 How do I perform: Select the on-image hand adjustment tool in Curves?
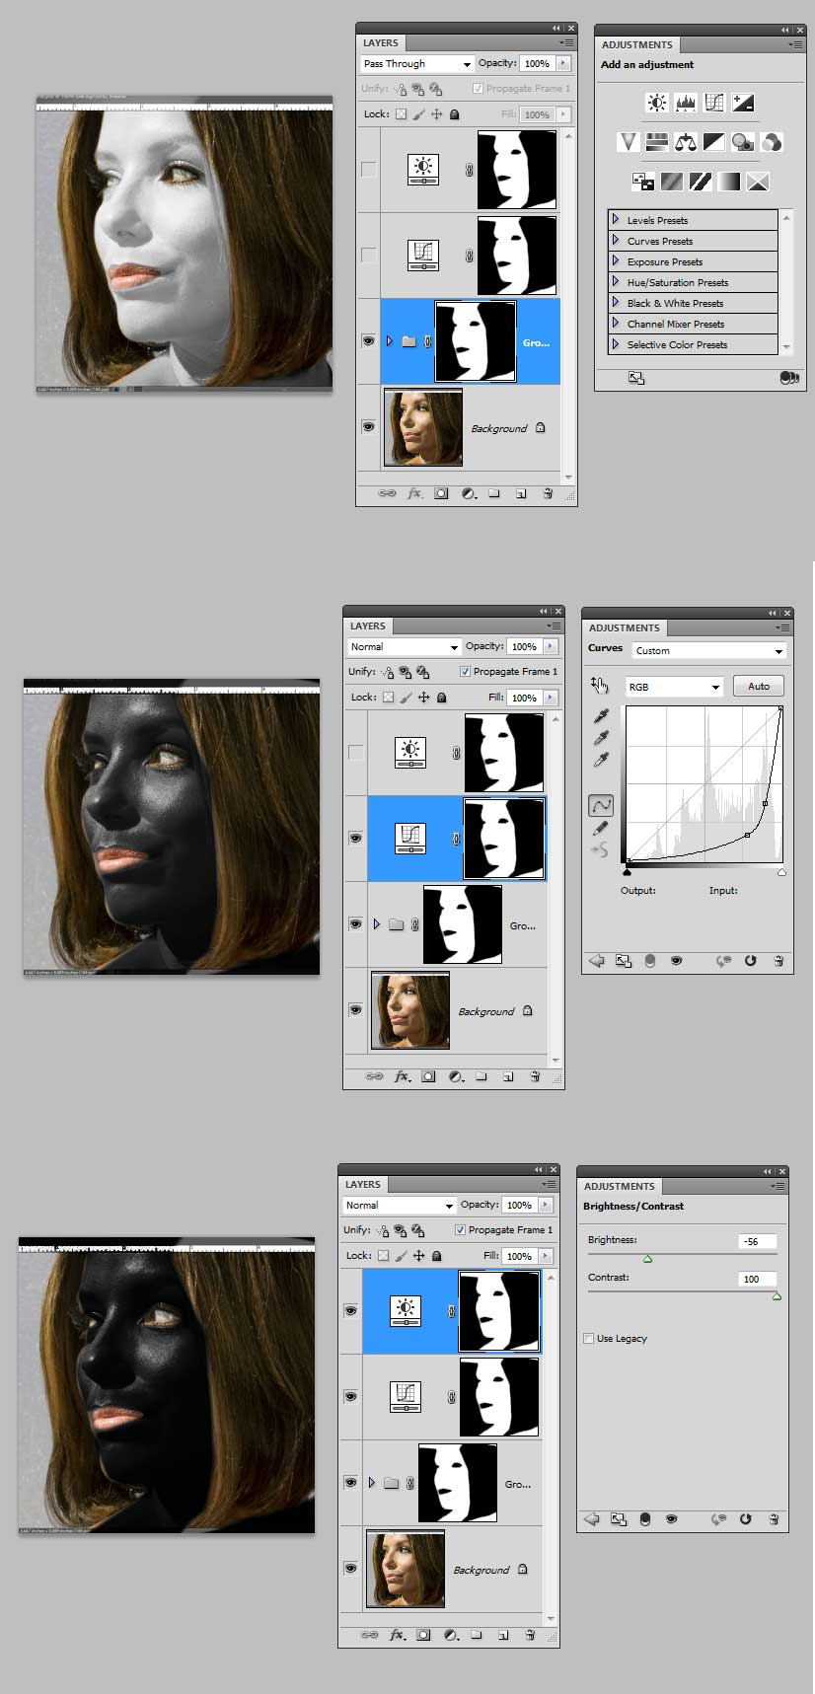(x=599, y=684)
